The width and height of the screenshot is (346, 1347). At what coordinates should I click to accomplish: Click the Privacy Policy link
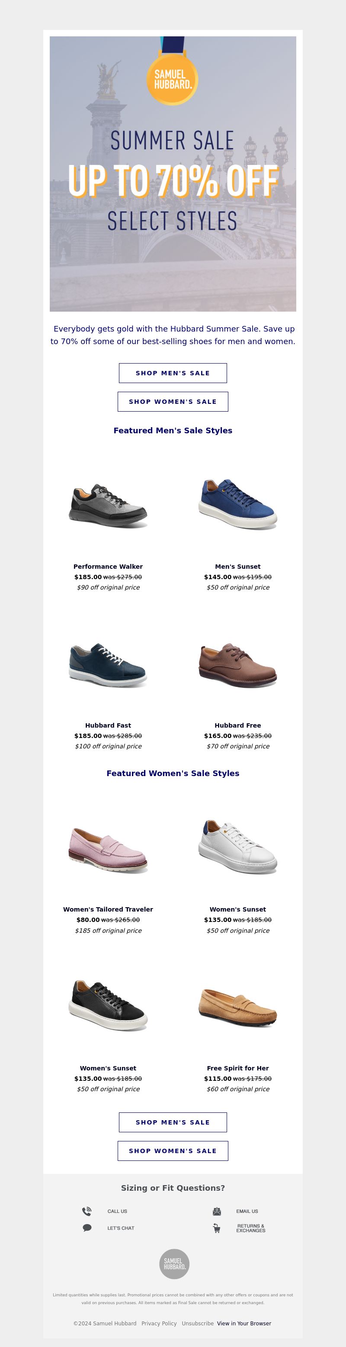click(x=159, y=1324)
